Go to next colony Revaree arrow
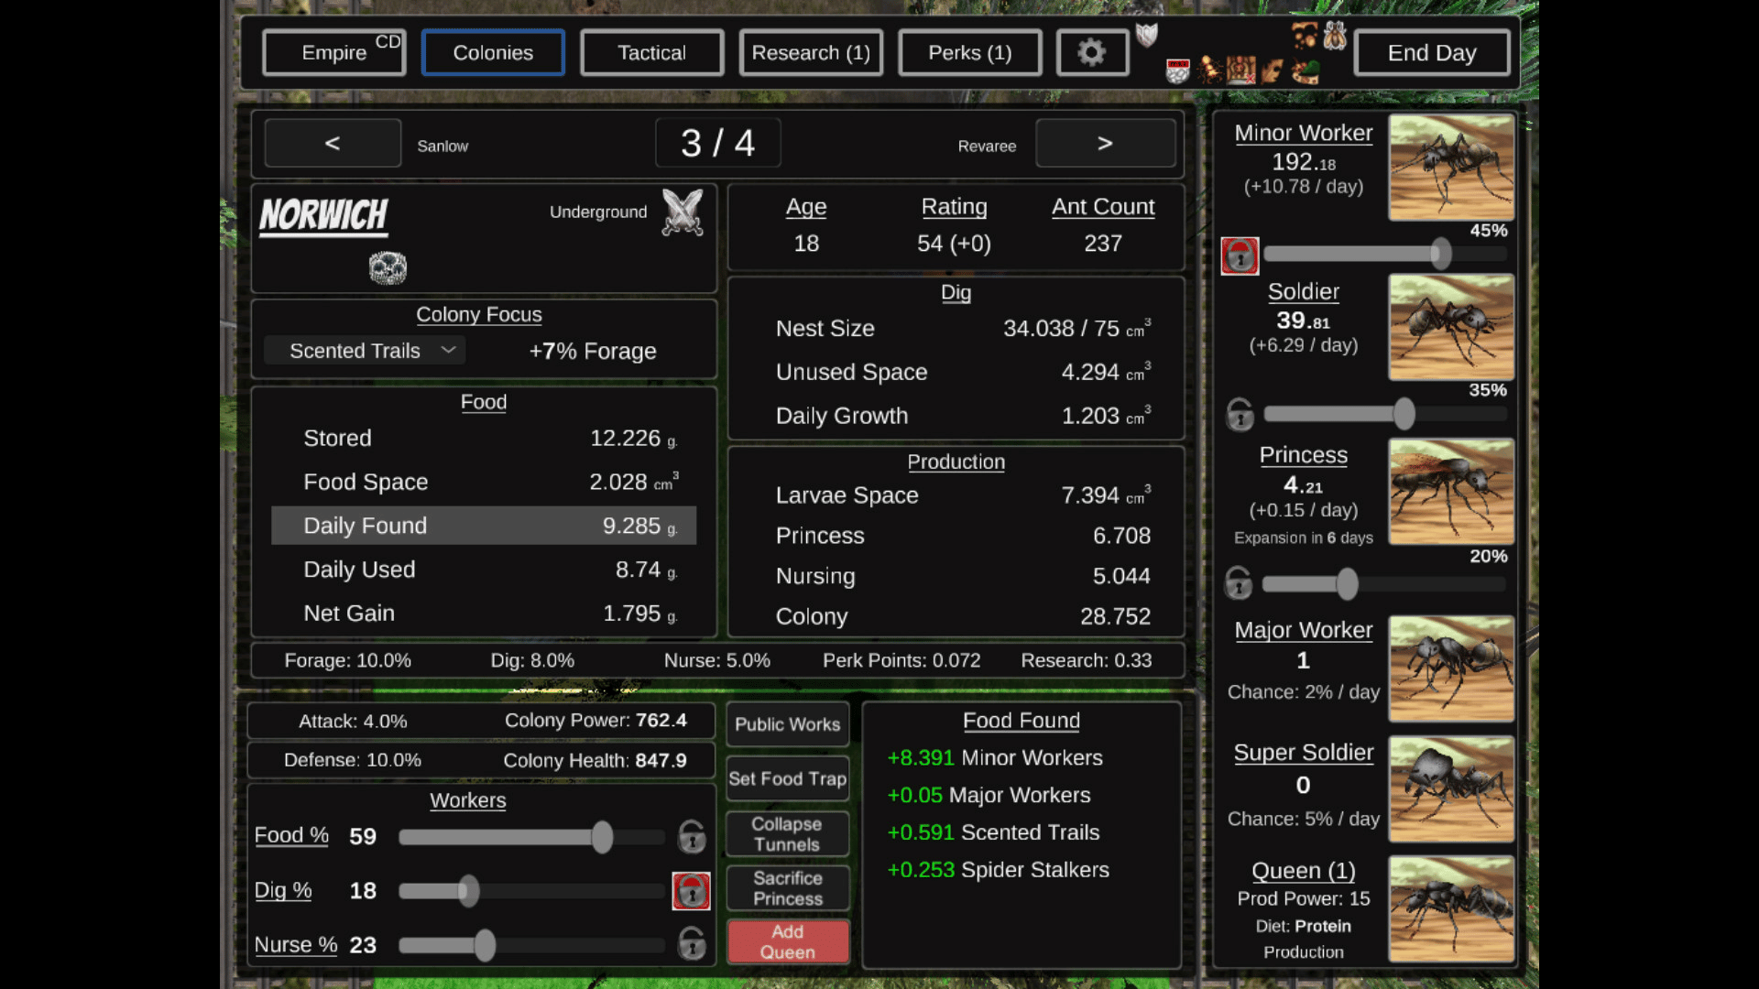 pyautogui.click(x=1105, y=144)
